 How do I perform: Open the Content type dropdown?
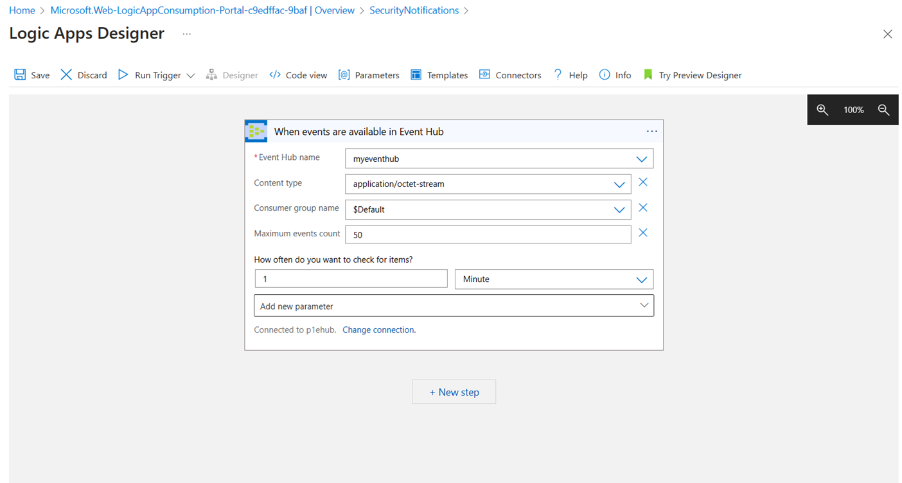pos(619,184)
